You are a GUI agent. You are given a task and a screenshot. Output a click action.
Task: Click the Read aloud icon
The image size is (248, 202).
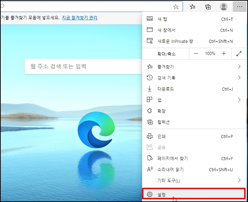(x=150, y=169)
